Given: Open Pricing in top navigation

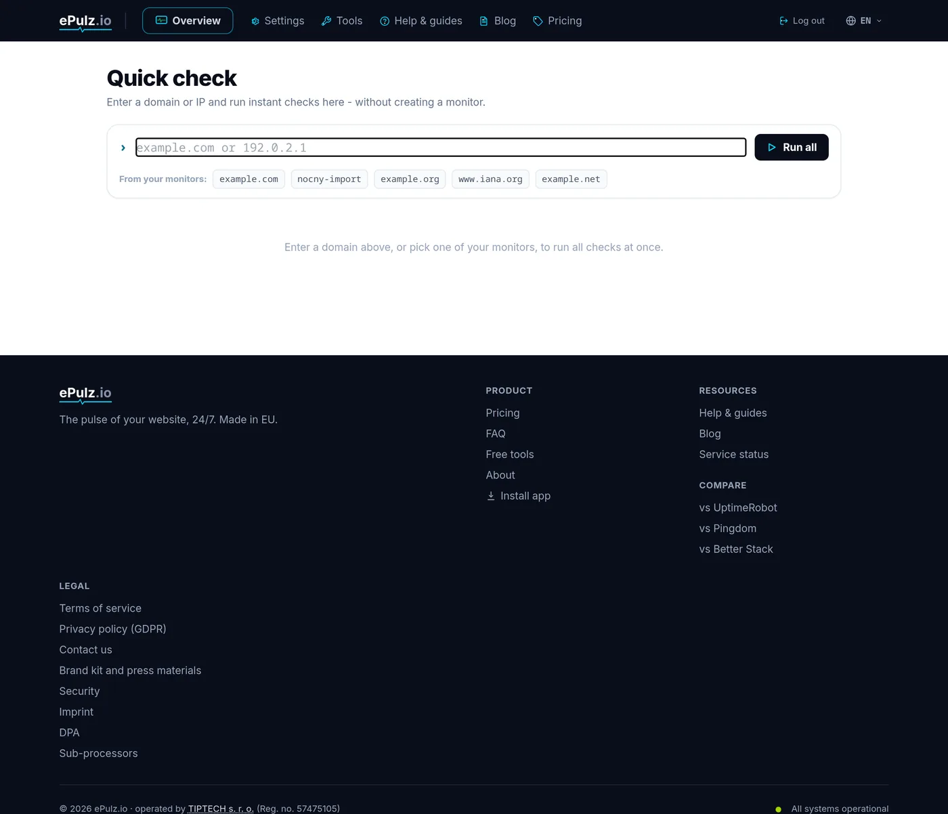Looking at the screenshot, I should [x=557, y=21].
